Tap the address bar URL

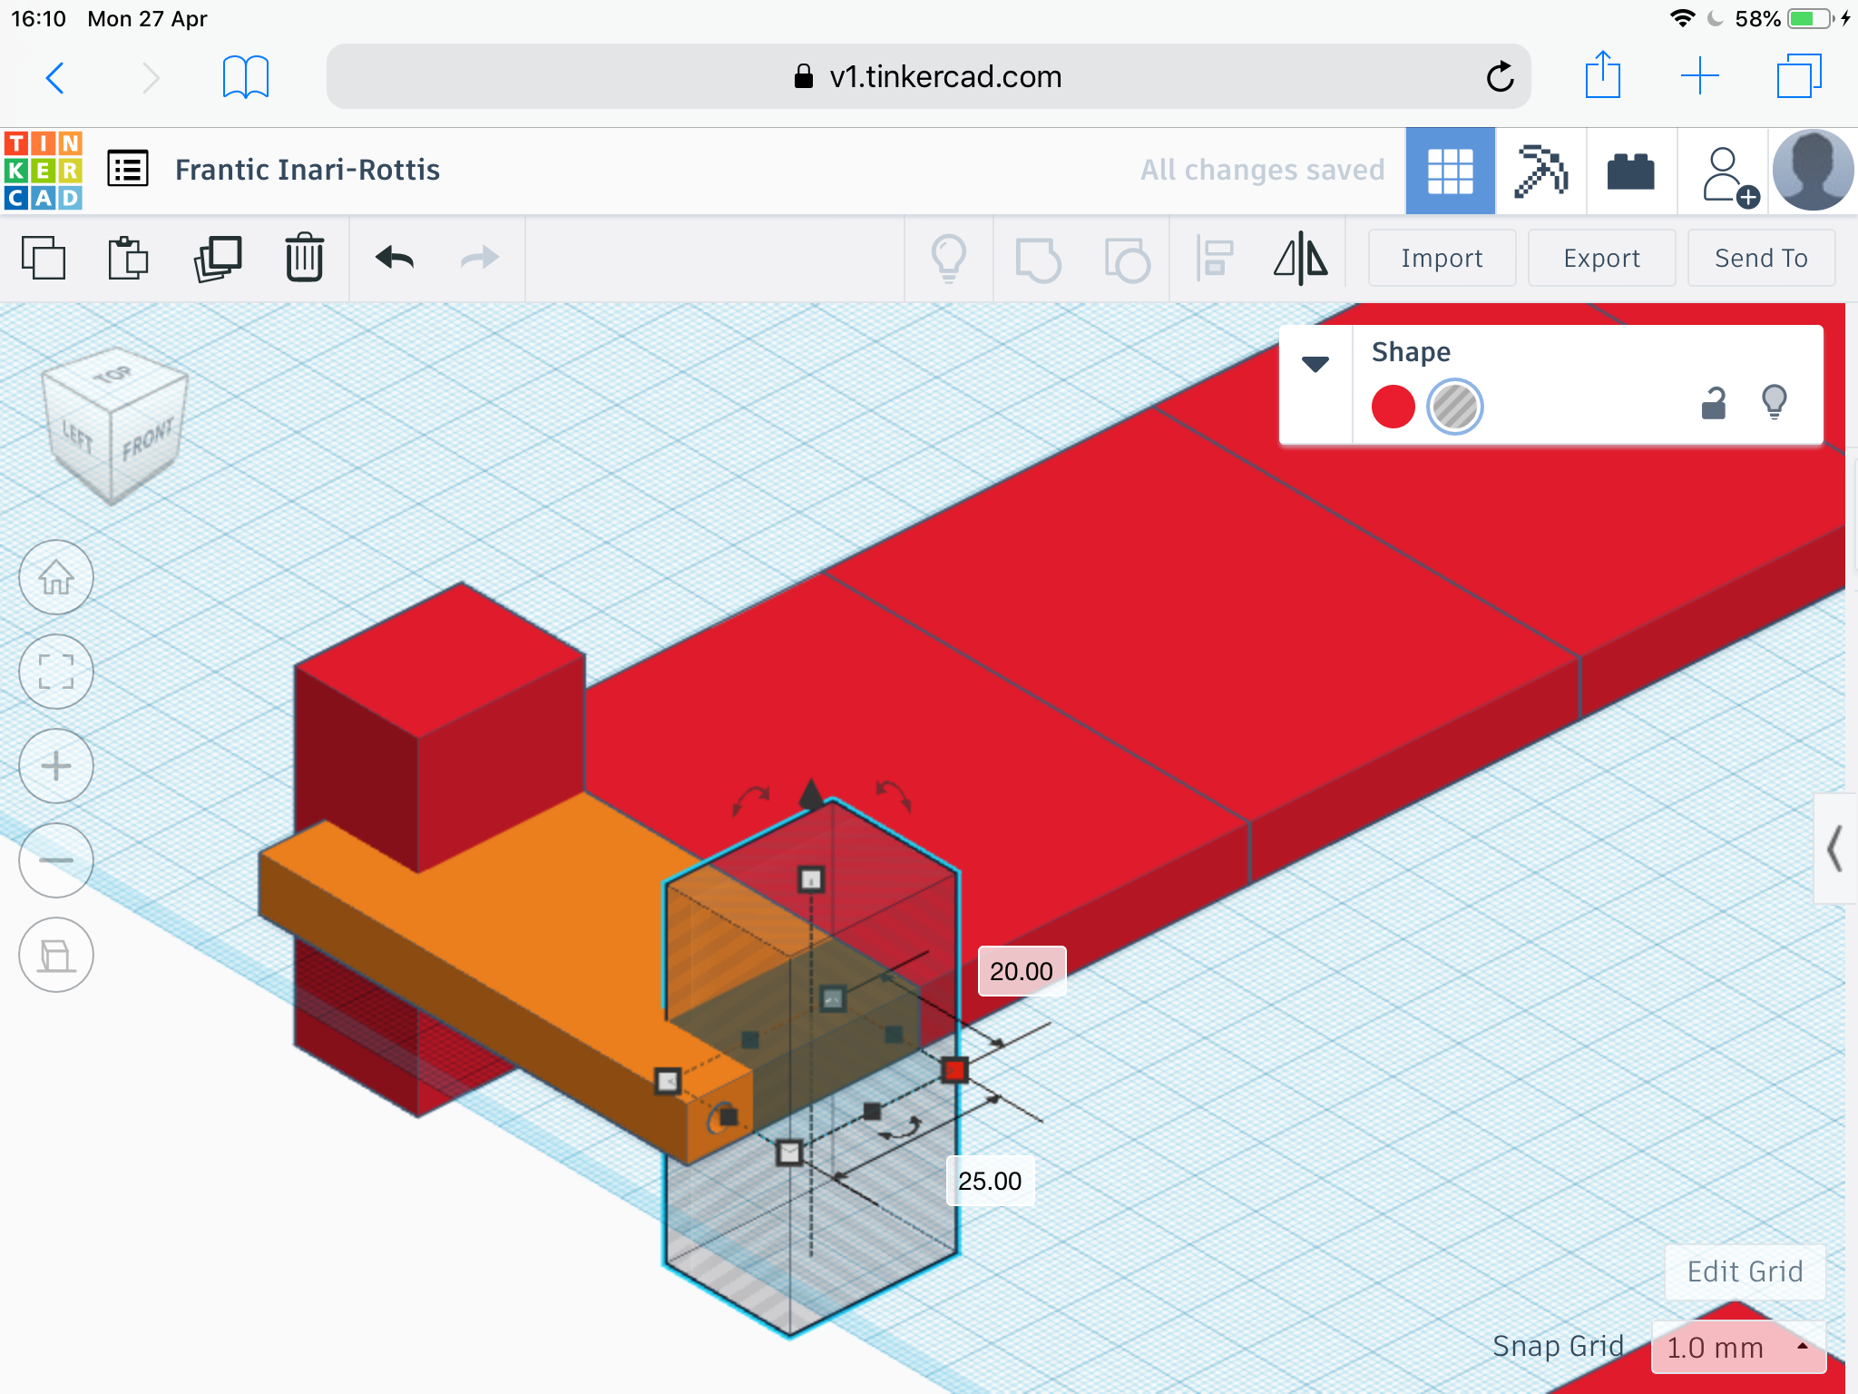pos(928,76)
